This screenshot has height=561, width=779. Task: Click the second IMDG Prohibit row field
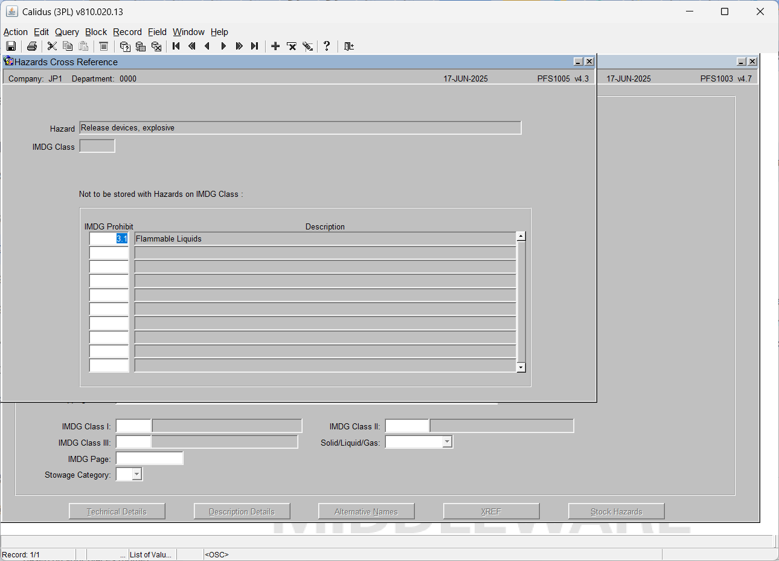(109, 252)
